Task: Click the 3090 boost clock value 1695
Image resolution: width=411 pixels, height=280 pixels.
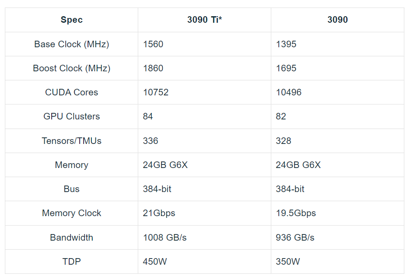Action: pyautogui.click(x=286, y=68)
